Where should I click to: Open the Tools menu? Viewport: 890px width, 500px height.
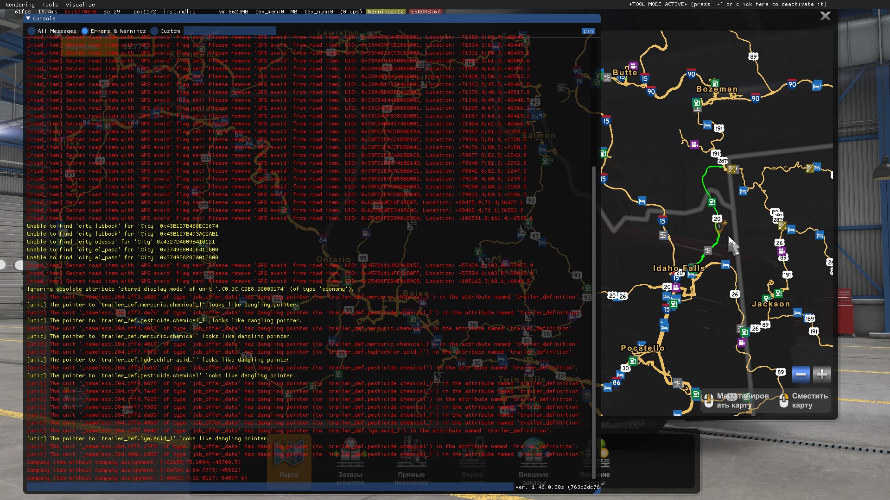[x=50, y=4]
